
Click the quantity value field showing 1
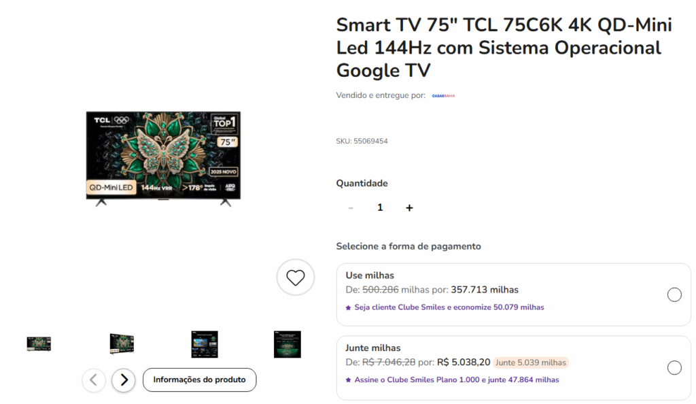[380, 207]
